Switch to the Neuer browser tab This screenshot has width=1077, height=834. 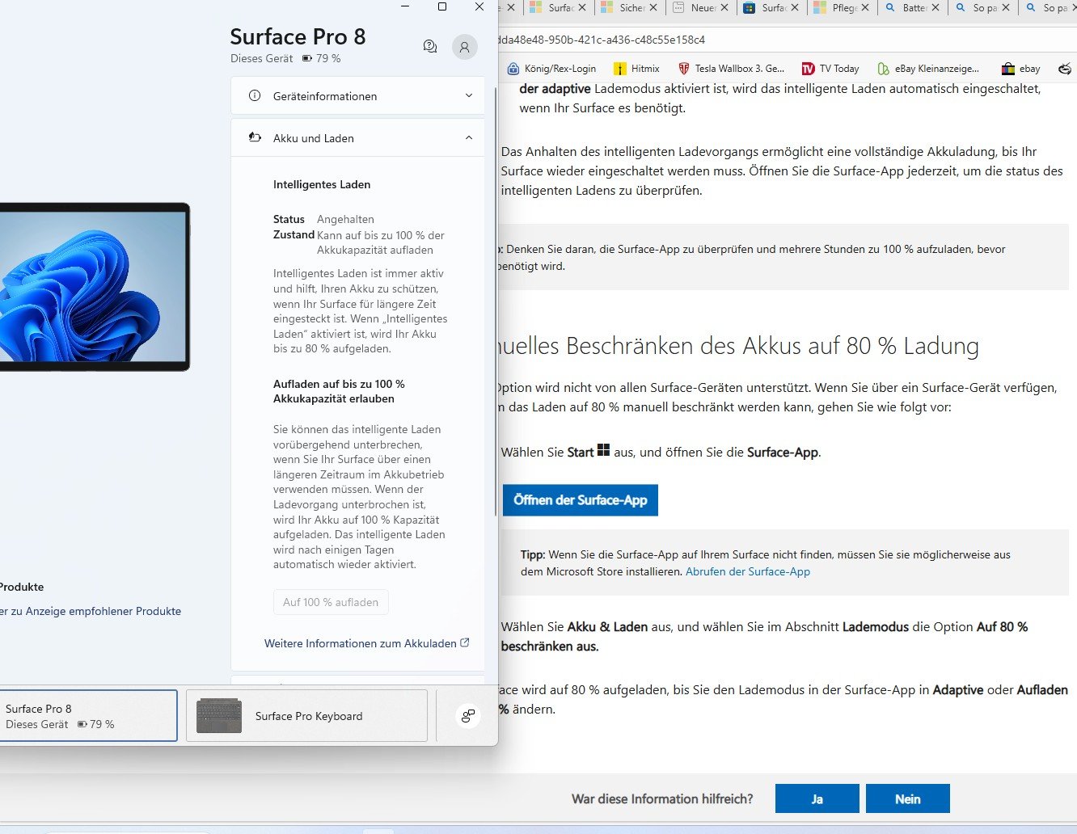coord(700,7)
